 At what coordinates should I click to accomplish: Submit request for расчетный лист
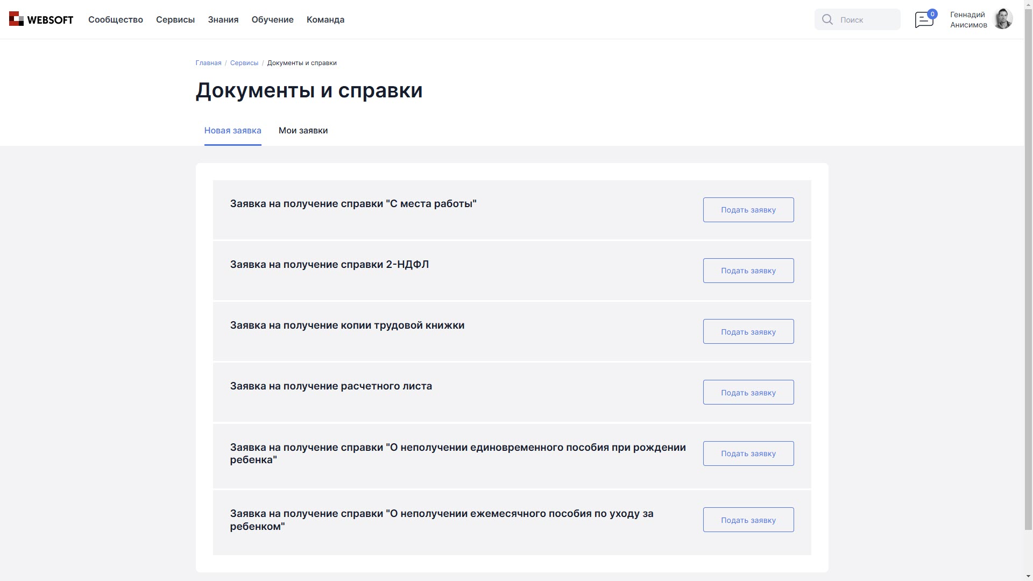(x=748, y=392)
